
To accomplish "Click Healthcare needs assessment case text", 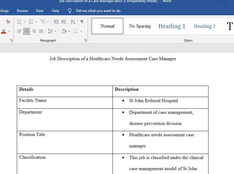I will tap(162, 135).
